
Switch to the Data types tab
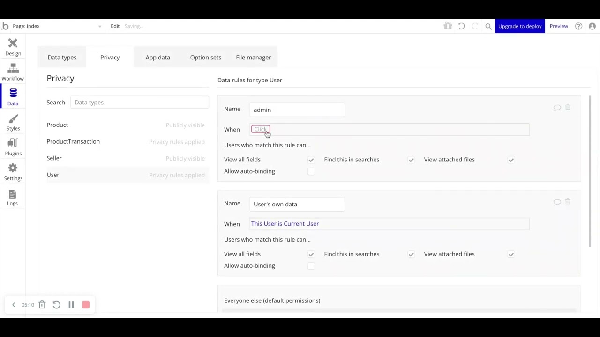click(62, 57)
